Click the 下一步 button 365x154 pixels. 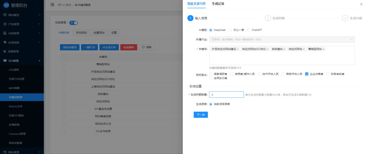tap(200, 115)
